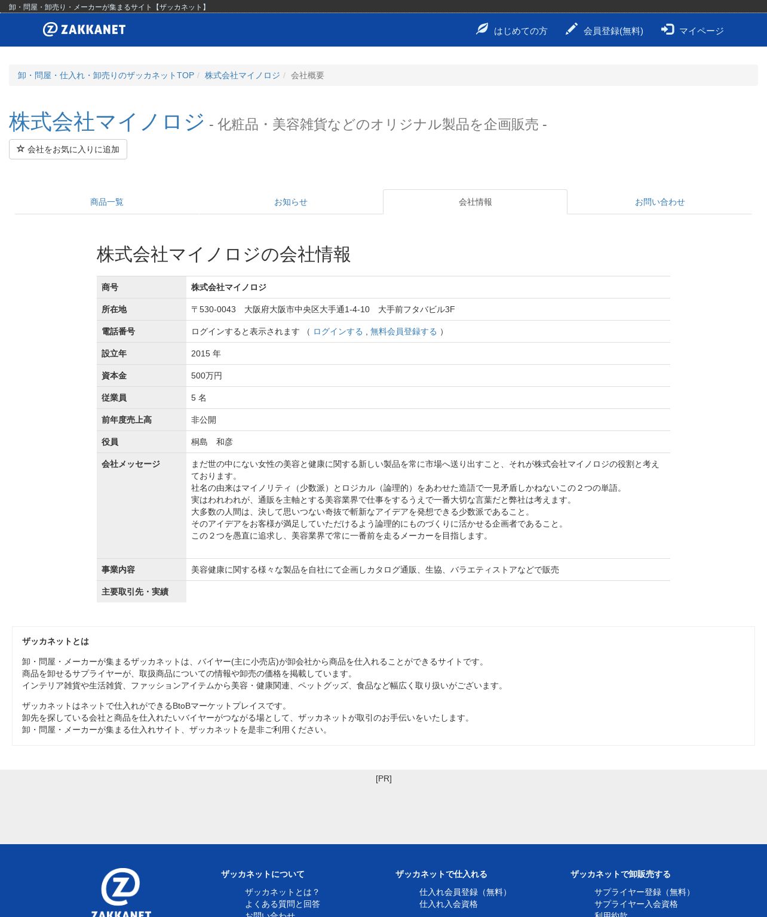Click the business description 美容健康に関する様々な製品 text

coord(375,570)
